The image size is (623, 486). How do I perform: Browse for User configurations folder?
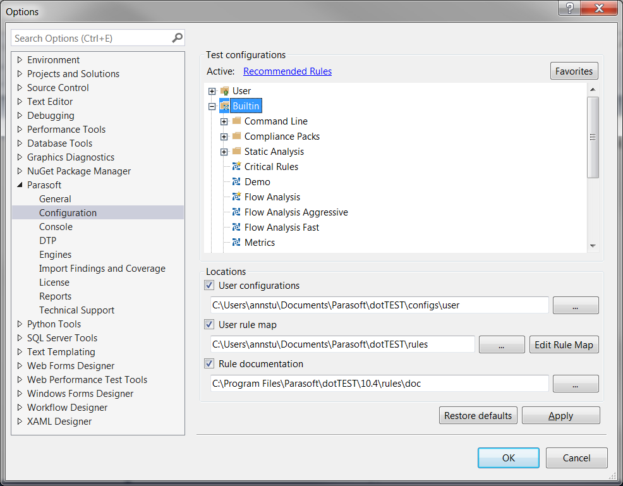[576, 305]
